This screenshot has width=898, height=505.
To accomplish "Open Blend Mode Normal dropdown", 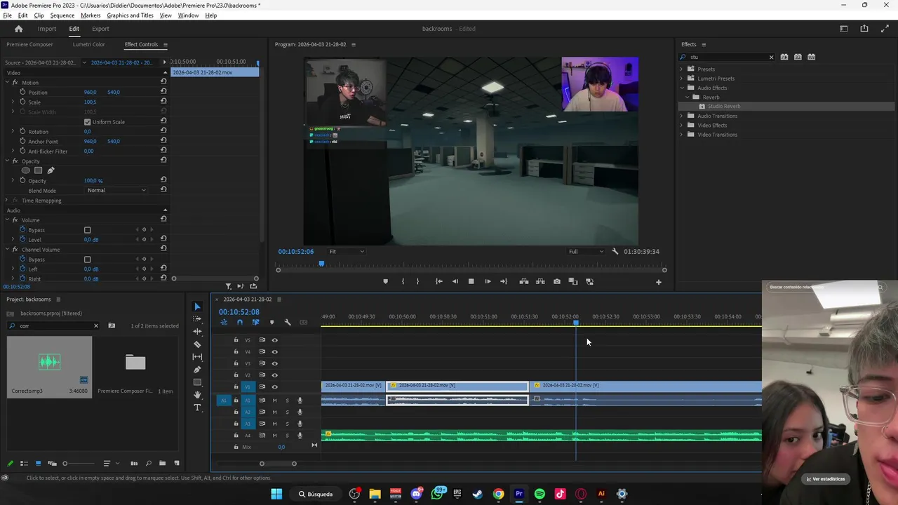I will pos(116,191).
